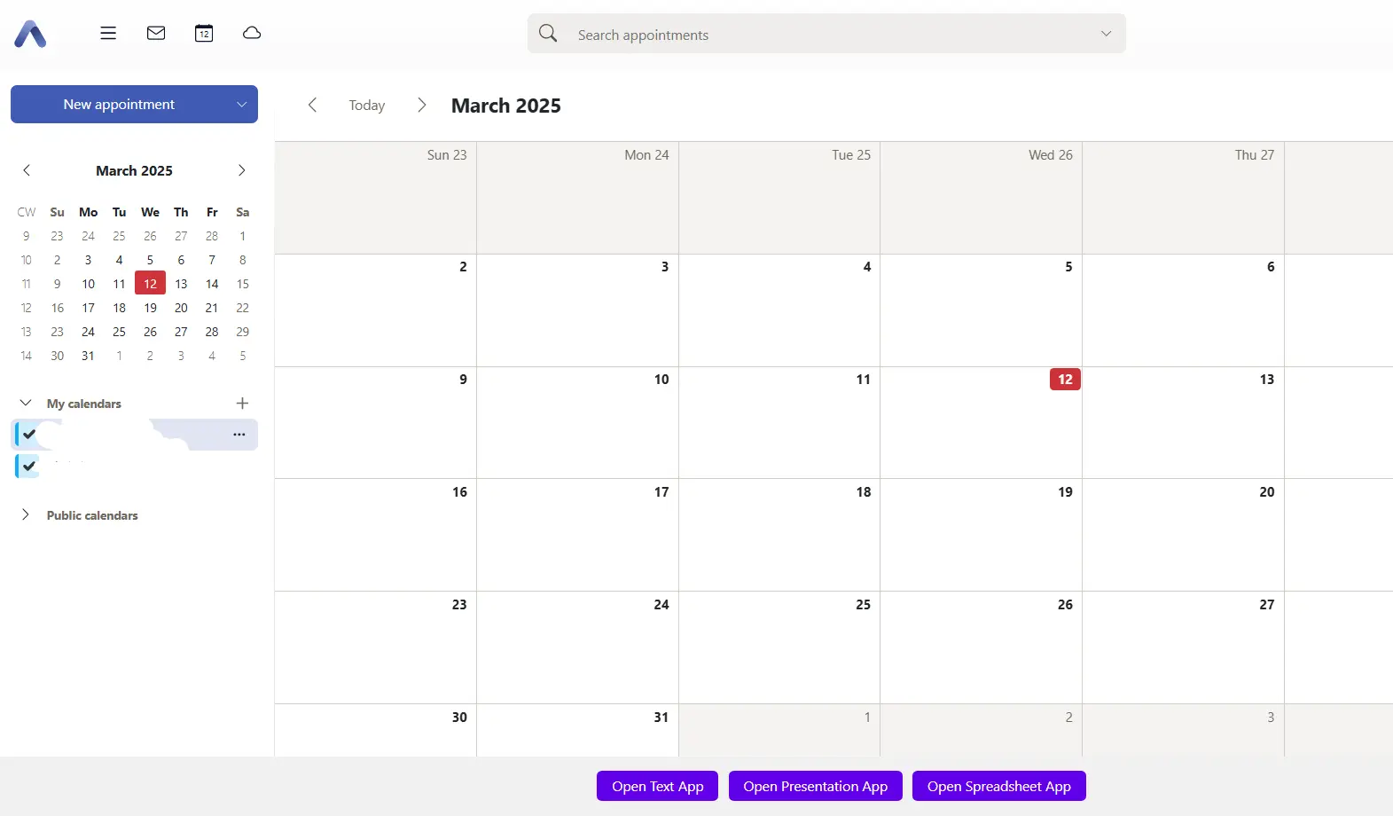This screenshot has height=816, width=1393.
Task: Toggle the second calendar checkbox
Action: pos(29,466)
